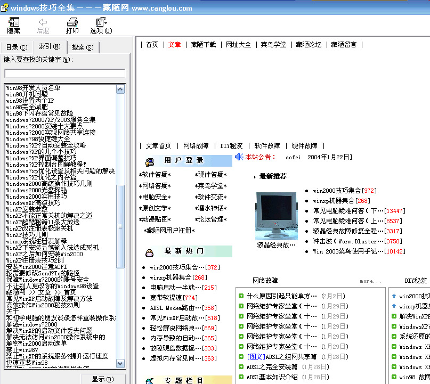Open the 藏陋网用户注册 registration link
430x384 pixels.
[169, 231]
